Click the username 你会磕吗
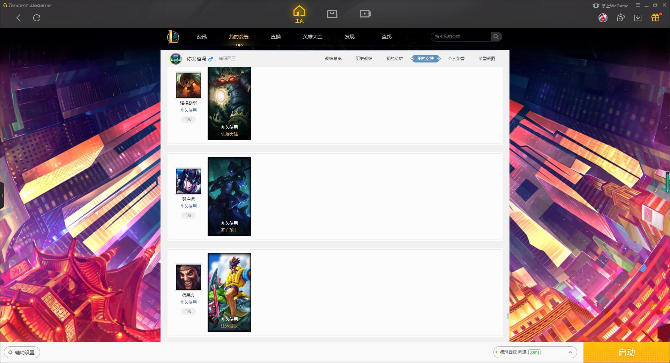670x363 pixels. [196, 59]
